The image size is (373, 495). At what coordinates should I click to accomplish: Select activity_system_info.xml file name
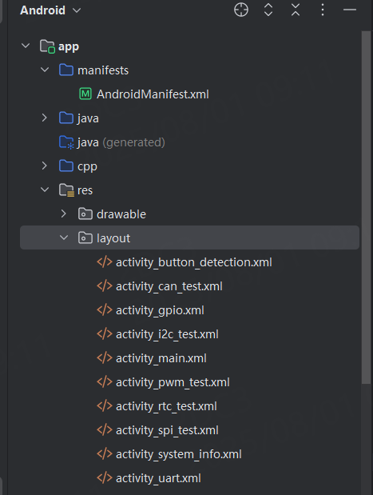click(x=179, y=454)
